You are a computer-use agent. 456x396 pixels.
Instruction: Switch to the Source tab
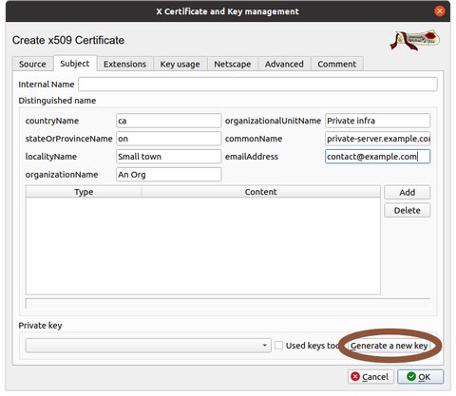[x=32, y=64]
